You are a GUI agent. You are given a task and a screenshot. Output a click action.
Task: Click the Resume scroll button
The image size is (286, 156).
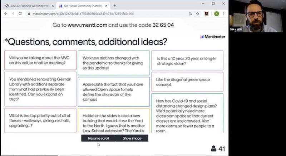click(98, 138)
